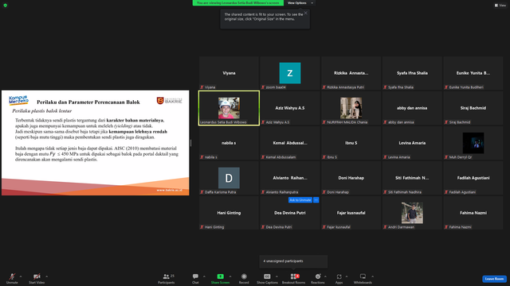Select Rizkika Annastasya Putri's tile
The width and height of the screenshot is (510, 286).
click(x=351, y=73)
